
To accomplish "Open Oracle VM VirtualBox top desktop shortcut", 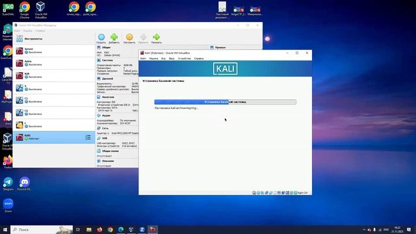I will pyautogui.click(x=40, y=10).
